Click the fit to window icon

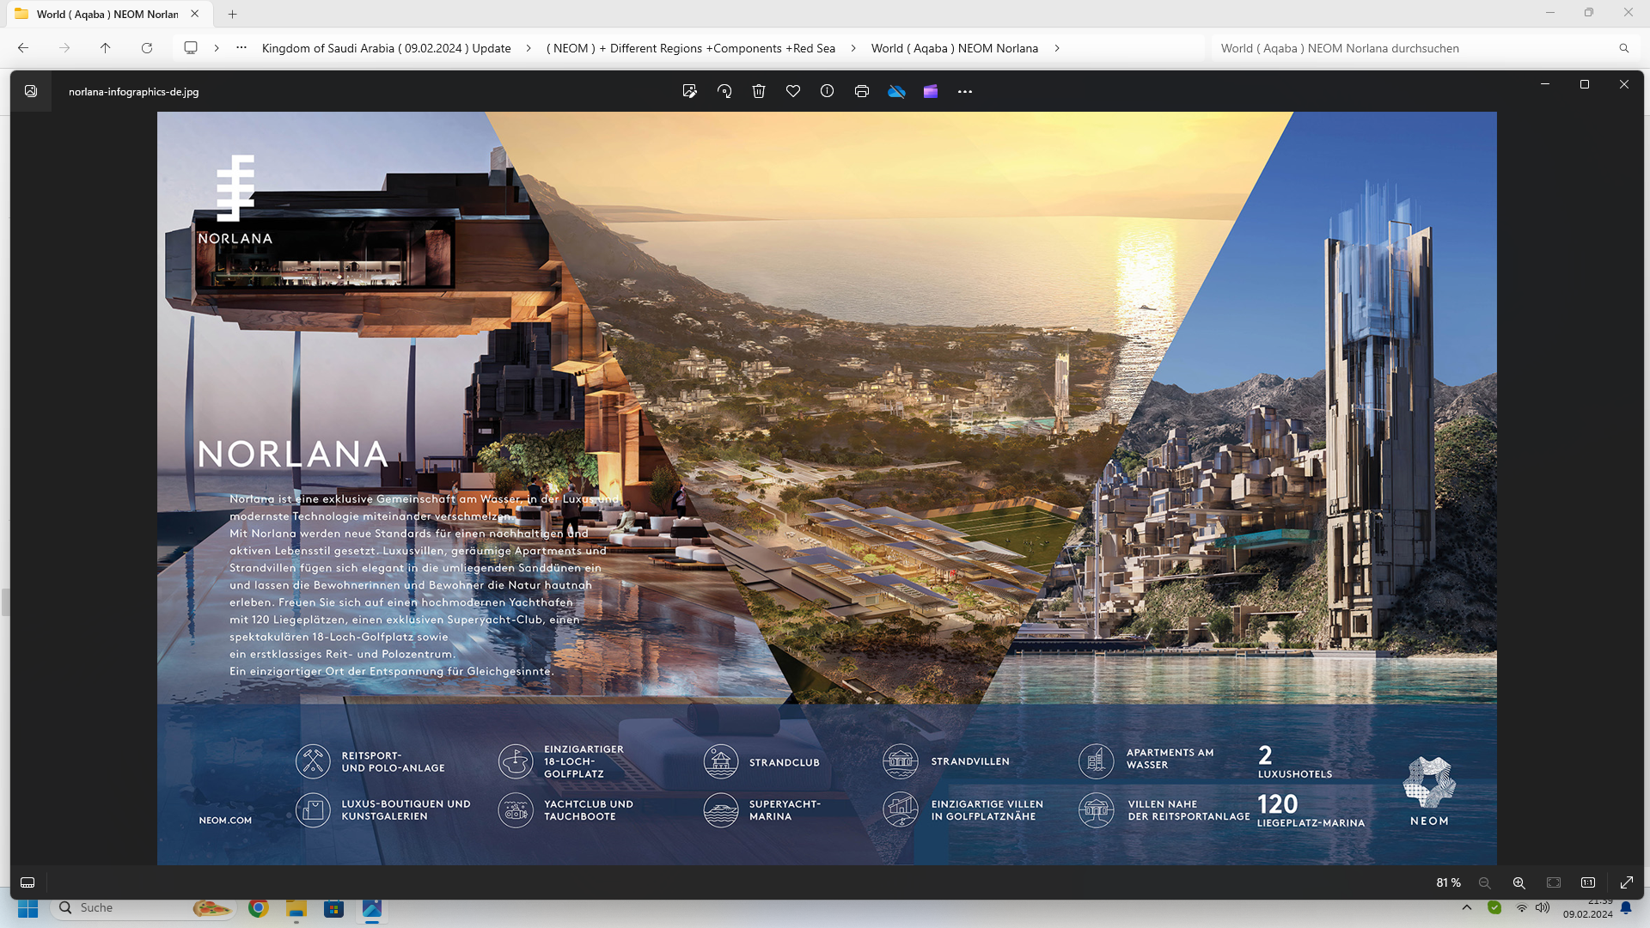point(1554,882)
